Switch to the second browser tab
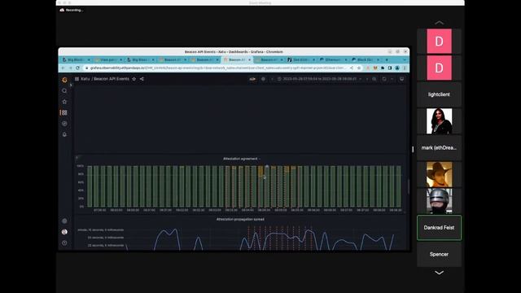 (108, 59)
